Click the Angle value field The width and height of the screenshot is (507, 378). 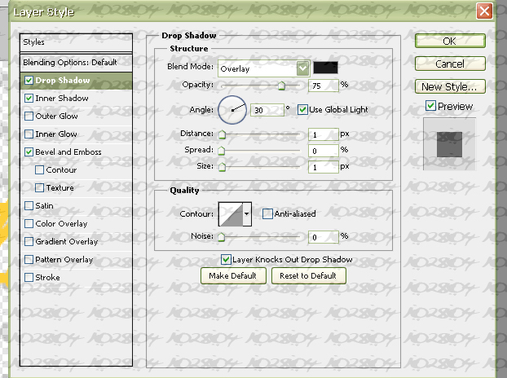point(267,110)
